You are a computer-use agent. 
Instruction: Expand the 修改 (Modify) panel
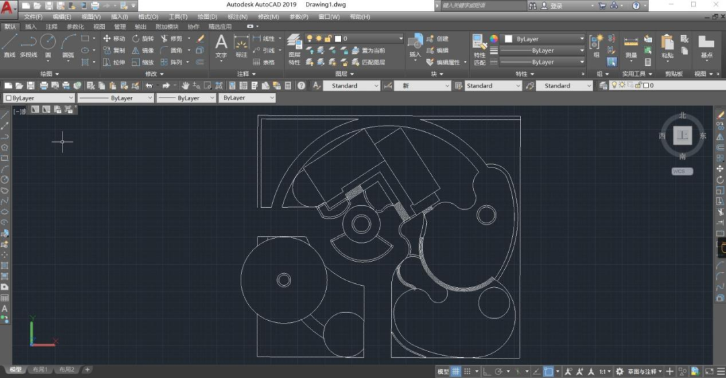(x=154, y=74)
